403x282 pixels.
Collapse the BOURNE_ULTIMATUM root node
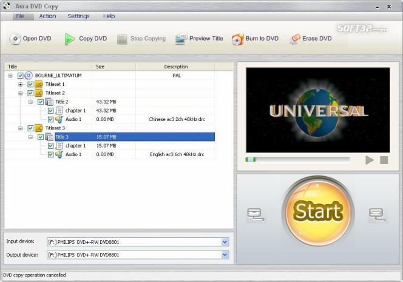tap(10, 76)
